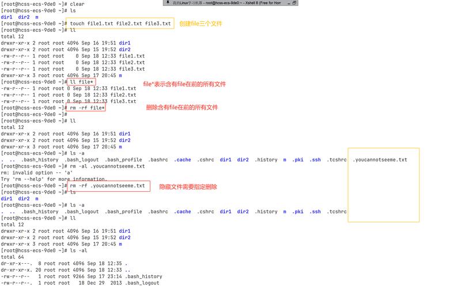Click the "rm: invalid option -- 'a'" error line
This screenshot has height=288, width=461.
coord(37,173)
